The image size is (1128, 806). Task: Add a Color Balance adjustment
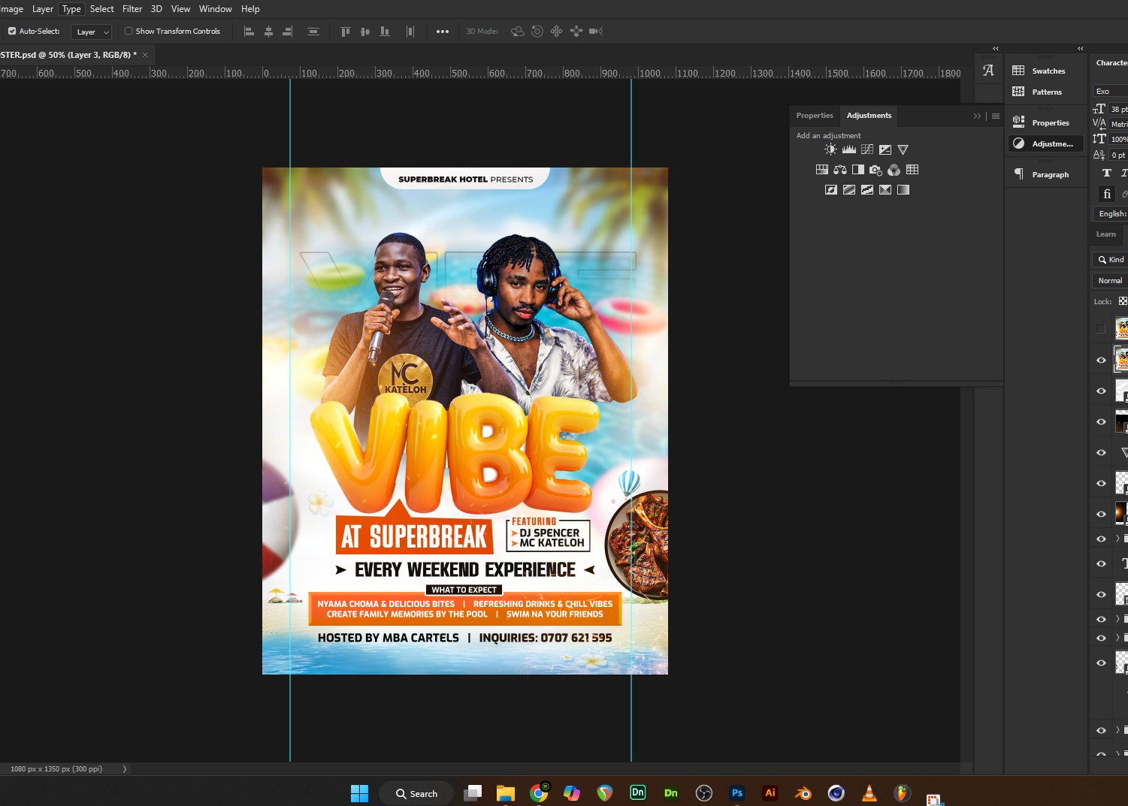(x=840, y=170)
